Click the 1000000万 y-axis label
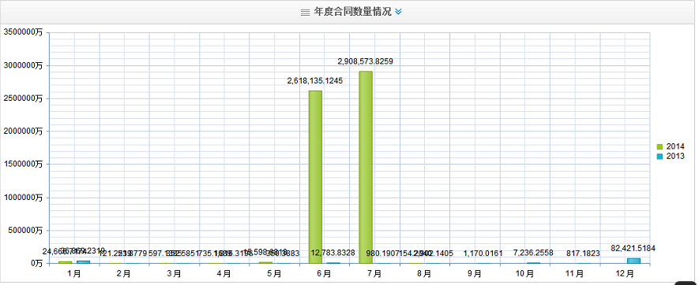Viewport: 699px width, 285px height. click(23, 198)
